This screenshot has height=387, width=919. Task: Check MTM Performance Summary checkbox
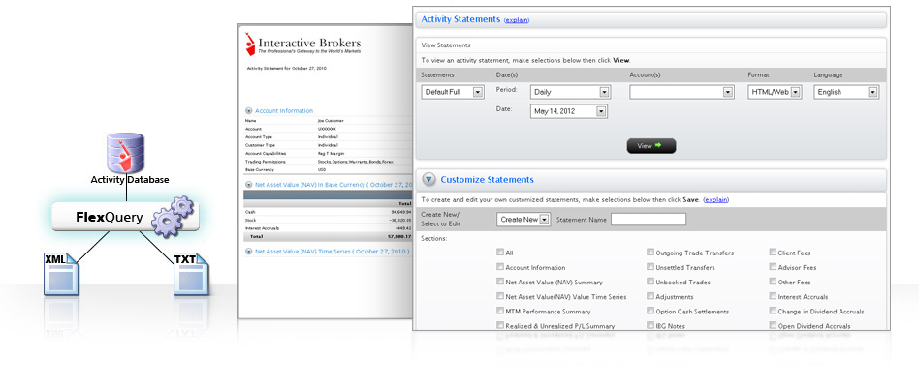(x=500, y=311)
